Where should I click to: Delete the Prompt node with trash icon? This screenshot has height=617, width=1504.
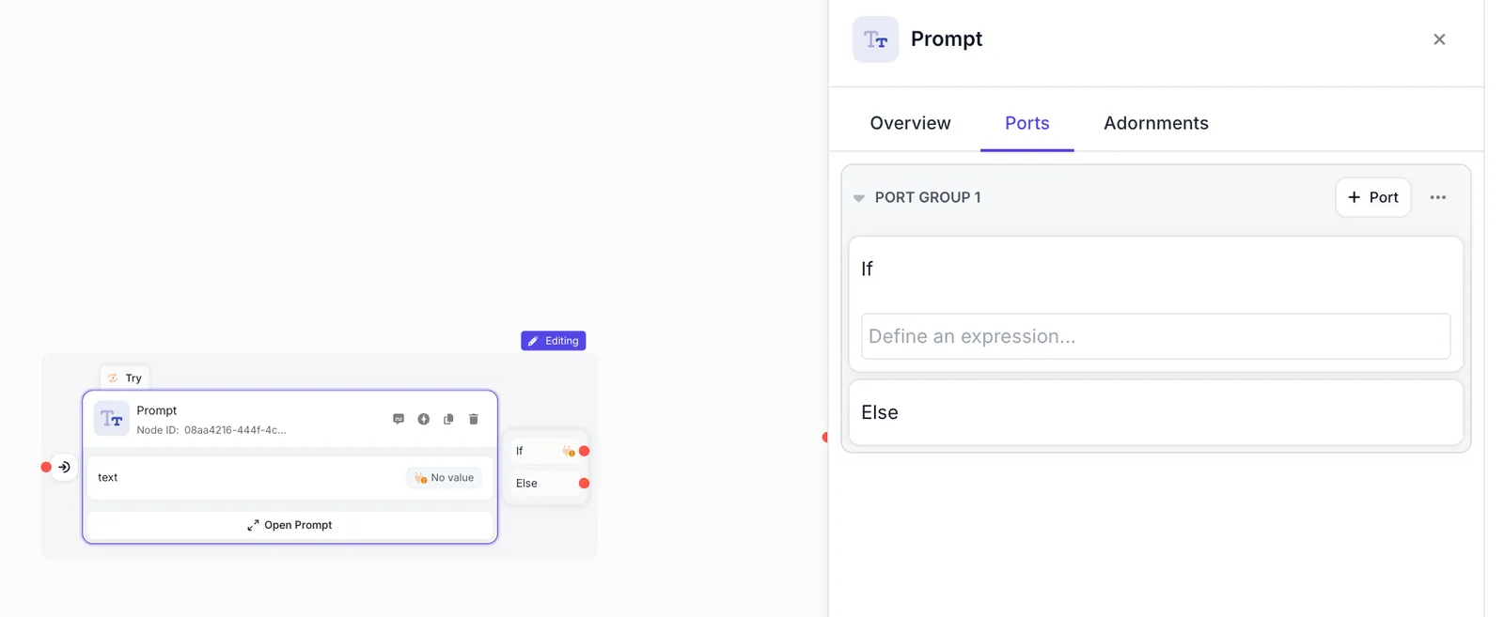[474, 419]
